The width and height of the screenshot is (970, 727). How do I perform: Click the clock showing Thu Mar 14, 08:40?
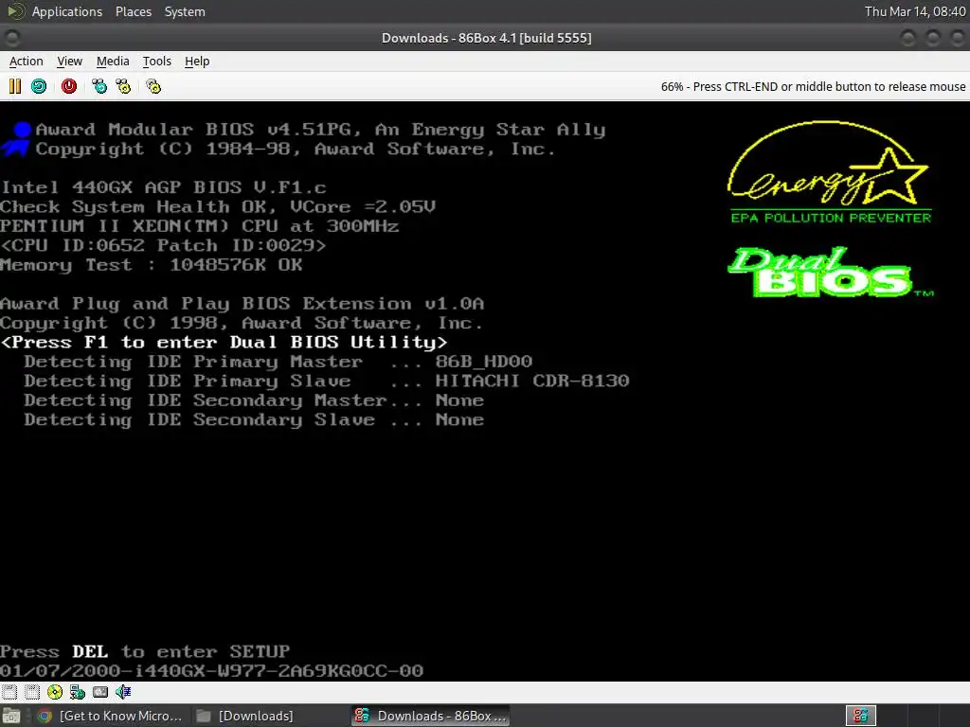pos(915,11)
